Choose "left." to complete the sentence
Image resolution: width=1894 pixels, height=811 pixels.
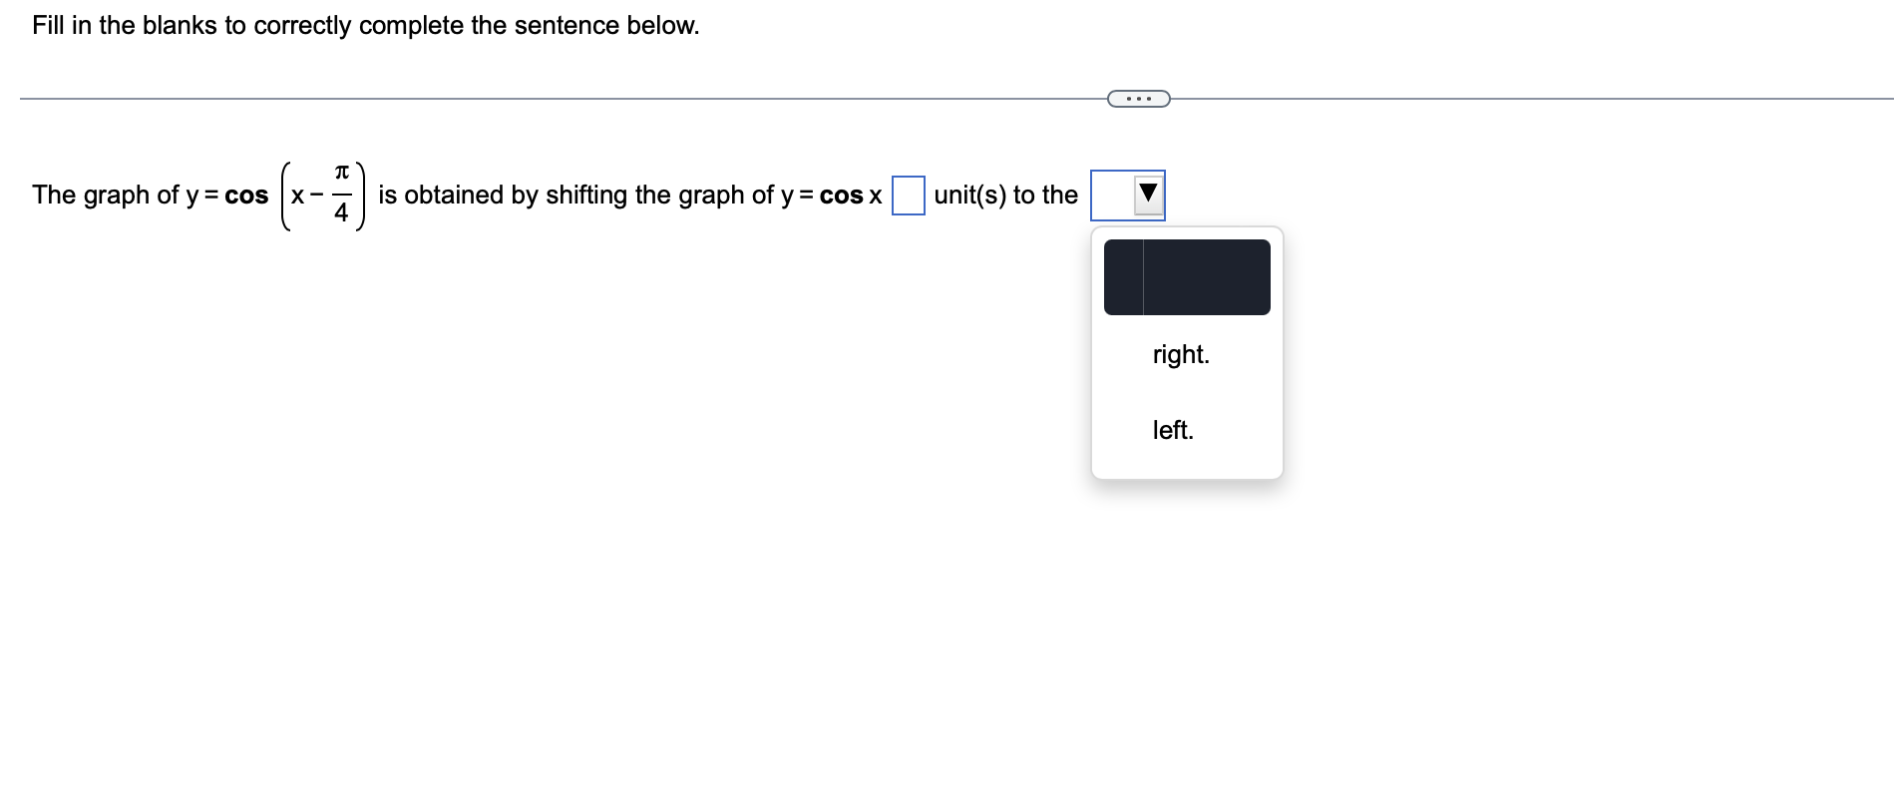(1173, 431)
